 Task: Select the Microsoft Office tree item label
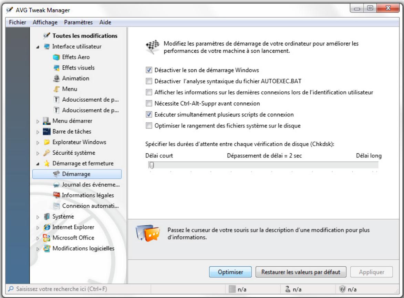(73, 238)
